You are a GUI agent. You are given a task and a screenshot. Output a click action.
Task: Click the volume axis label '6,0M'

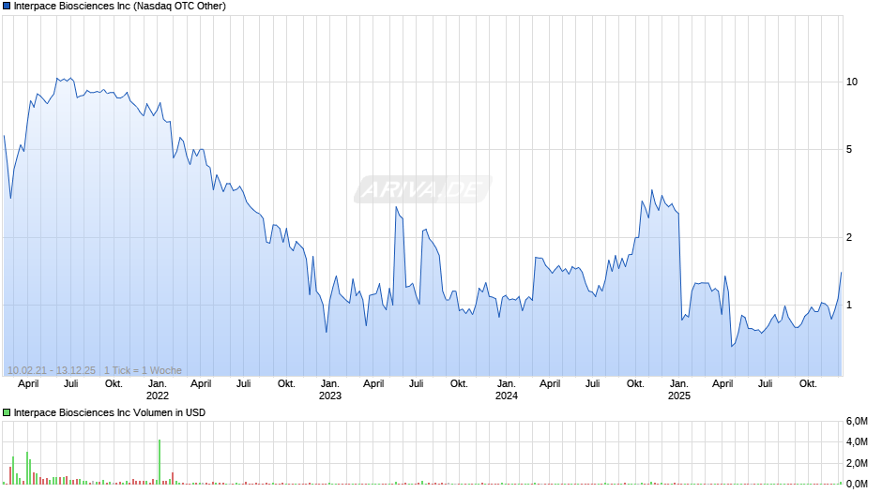[x=857, y=422]
